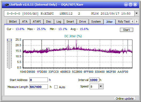Click the Start button

coord(127,30)
